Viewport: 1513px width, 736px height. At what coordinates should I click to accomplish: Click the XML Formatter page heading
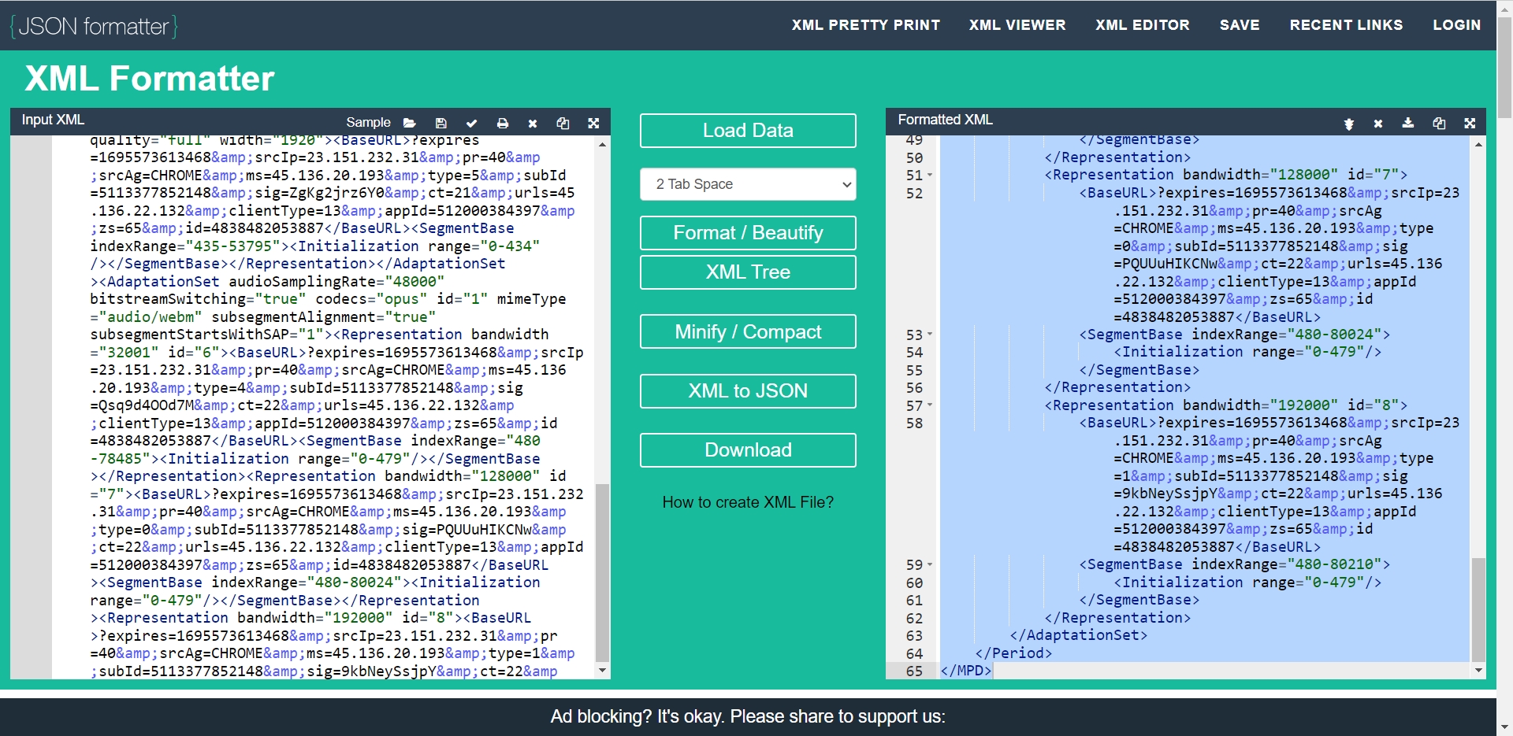tap(150, 79)
